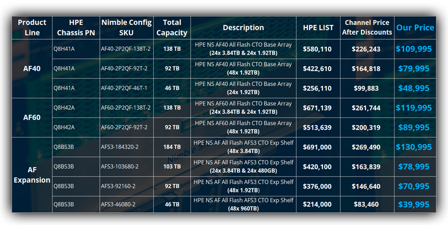Select SKU AF40-2P2QF-138T-2 cell
The height and width of the screenshot is (225, 448).
(x=127, y=49)
